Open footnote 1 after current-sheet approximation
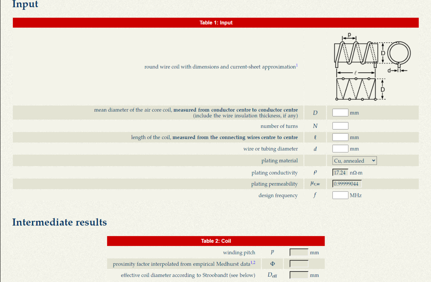431x282 pixels. (x=297, y=65)
